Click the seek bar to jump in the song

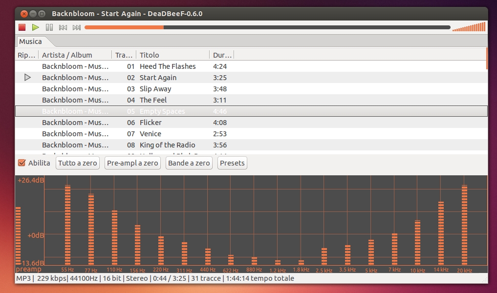click(x=267, y=27)
